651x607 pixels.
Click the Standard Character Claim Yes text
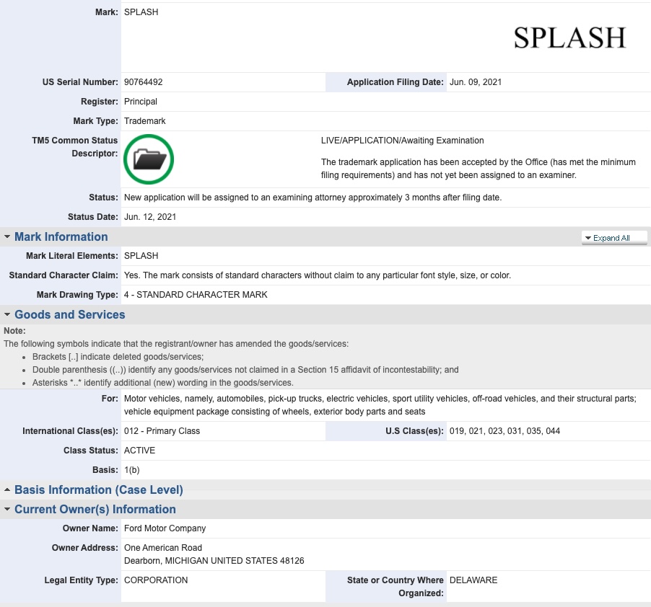click(317, 275)
